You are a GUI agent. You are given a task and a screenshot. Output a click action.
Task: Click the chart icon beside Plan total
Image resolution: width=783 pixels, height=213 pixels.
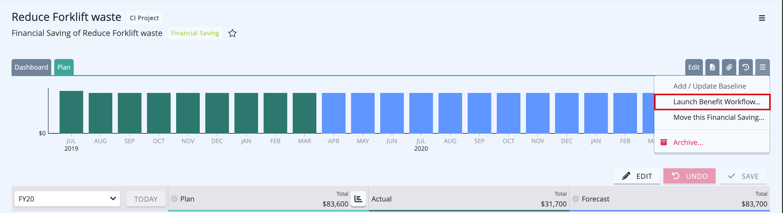point(358,199)
